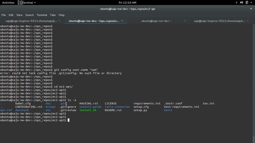Image resolution: width=255 pixels, height=143 pixels.
Task: Switch to last tab saju@saju-Inspiron-5521:/home/saju/t...
Action: point(220,21)
